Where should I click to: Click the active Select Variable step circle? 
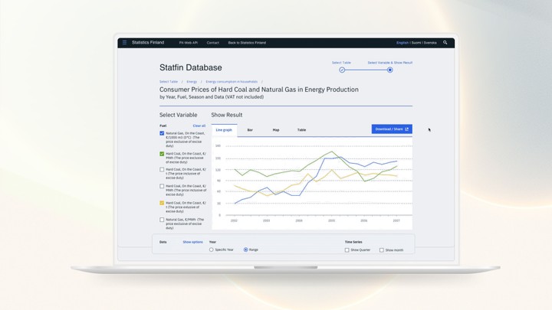[x=389, y=70]
